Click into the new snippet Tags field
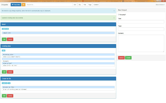 (141, 29)
